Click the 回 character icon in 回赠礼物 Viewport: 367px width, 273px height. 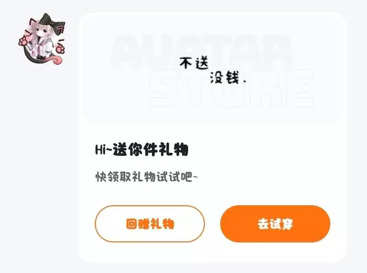click(132, 224)
